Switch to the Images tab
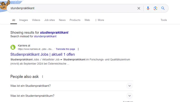The image size is (180, 102). point(24,20)
